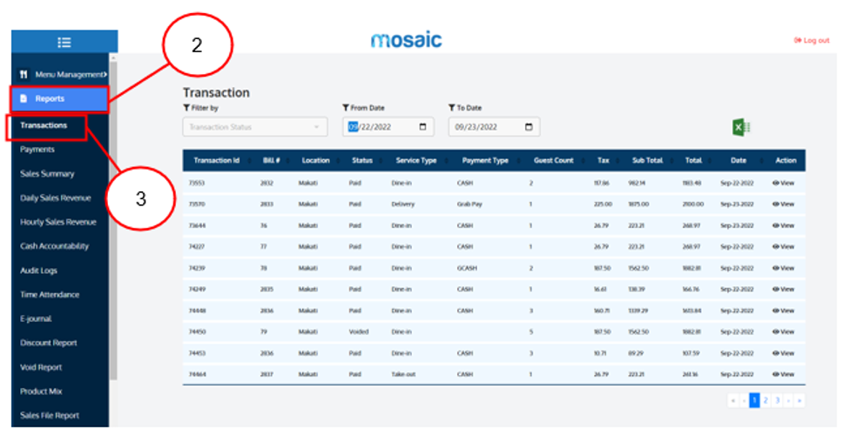View transaction 74249 details
The height and width of the screenshot is (435, 843).
783,289
